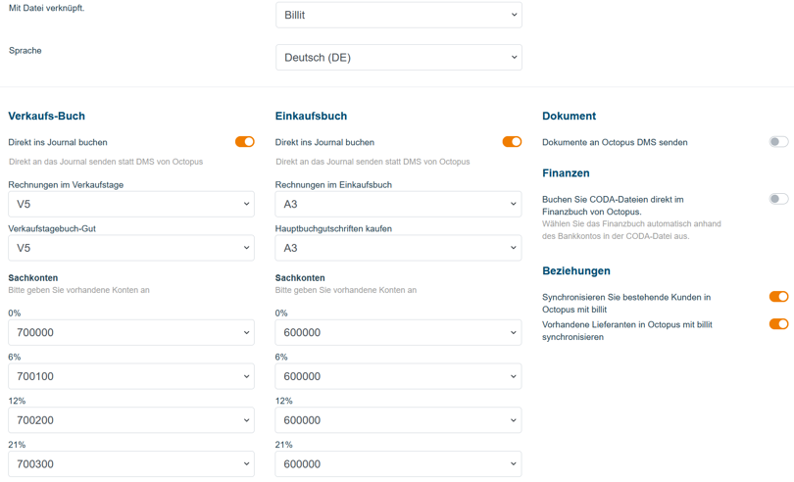Toggle Direkt ins Journal buchen under Einkaufsbuch

(x=512, y=142)
